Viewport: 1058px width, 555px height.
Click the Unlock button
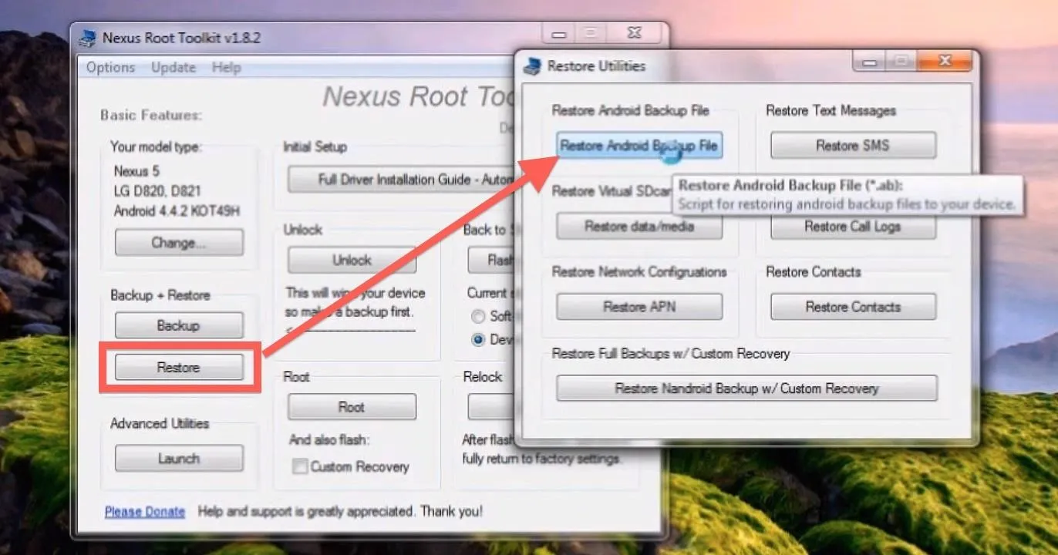click(352, 261)
